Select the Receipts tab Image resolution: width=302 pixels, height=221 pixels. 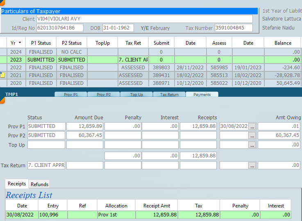click(17, 184)
